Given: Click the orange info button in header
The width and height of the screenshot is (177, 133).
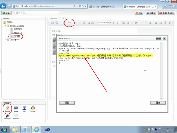Looking at the screenshot, I should click(x=139, y=13).
